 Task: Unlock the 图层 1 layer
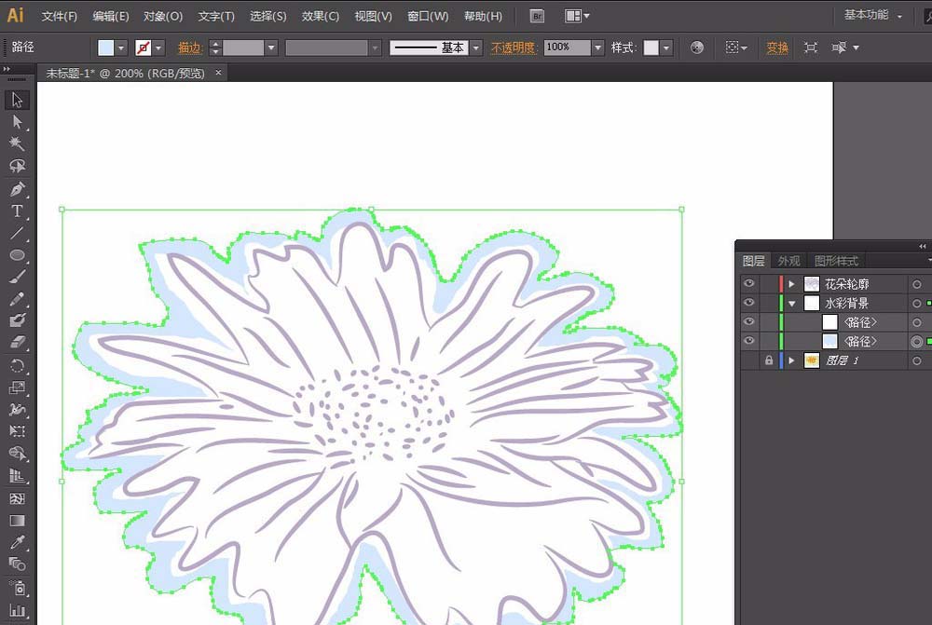[768, 360]
